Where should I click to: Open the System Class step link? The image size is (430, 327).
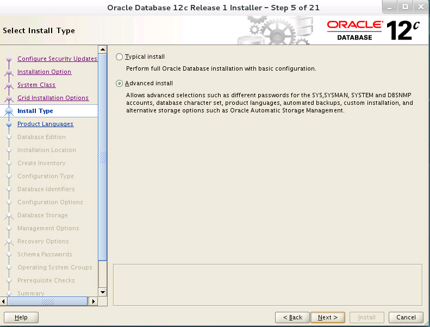click(36, 85)
